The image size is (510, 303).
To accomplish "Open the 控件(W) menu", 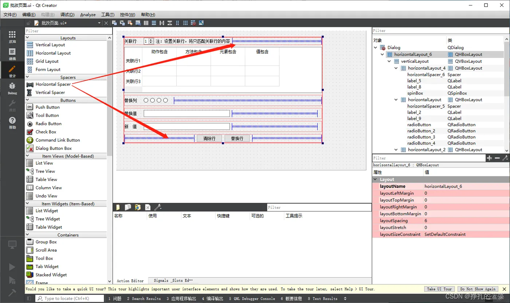I will point(127,15).
